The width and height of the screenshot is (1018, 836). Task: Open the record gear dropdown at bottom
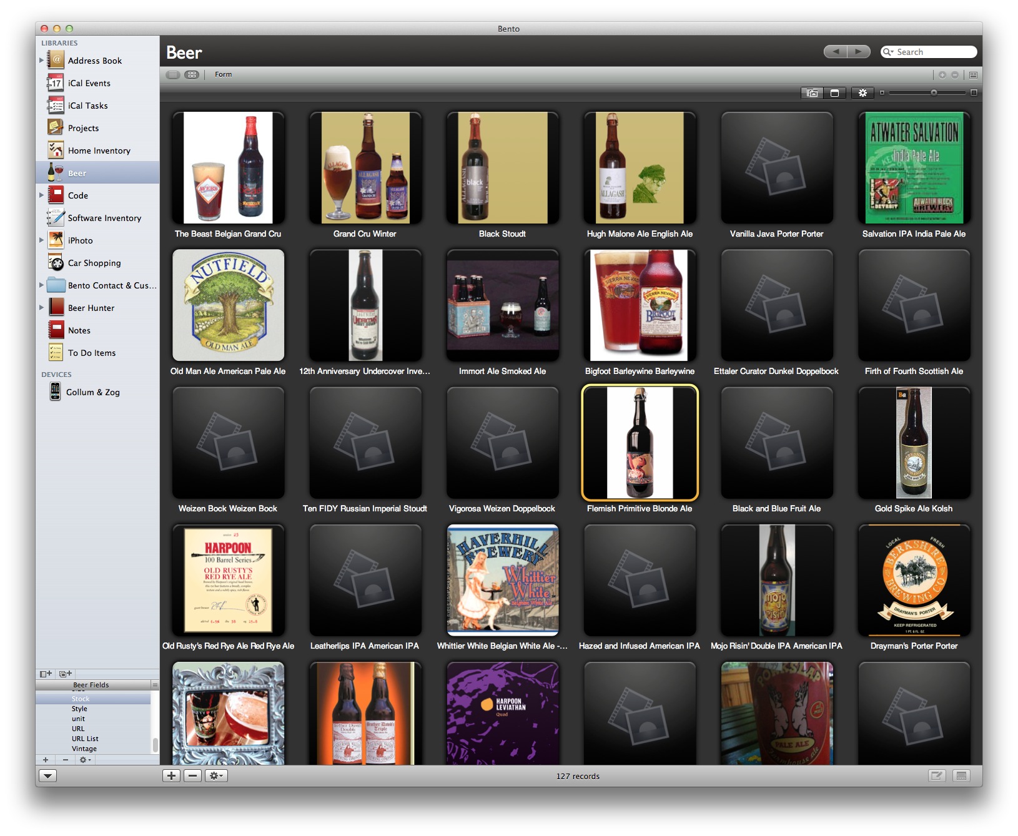[x=216, y=775]
